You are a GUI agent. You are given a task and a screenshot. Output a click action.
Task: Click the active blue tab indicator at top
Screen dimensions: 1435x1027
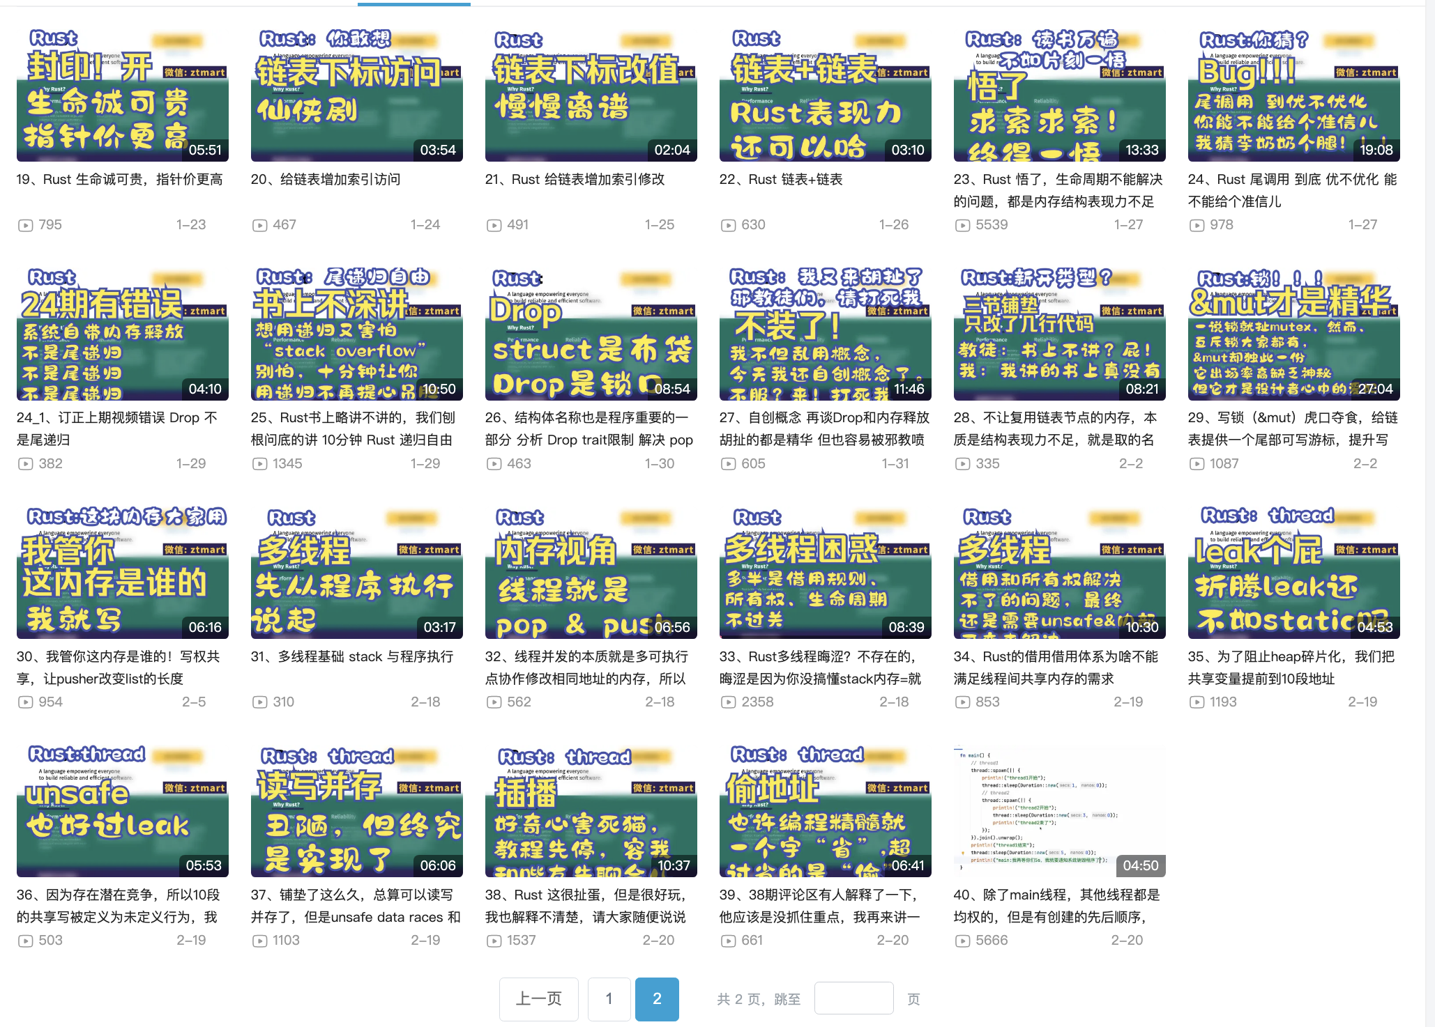tap(413, 3)
